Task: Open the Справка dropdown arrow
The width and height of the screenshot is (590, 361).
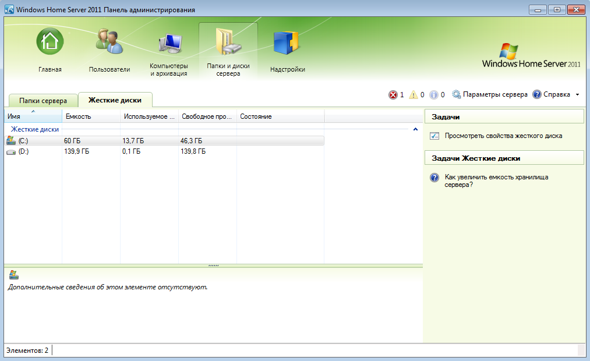Action: tap(578, 95)
